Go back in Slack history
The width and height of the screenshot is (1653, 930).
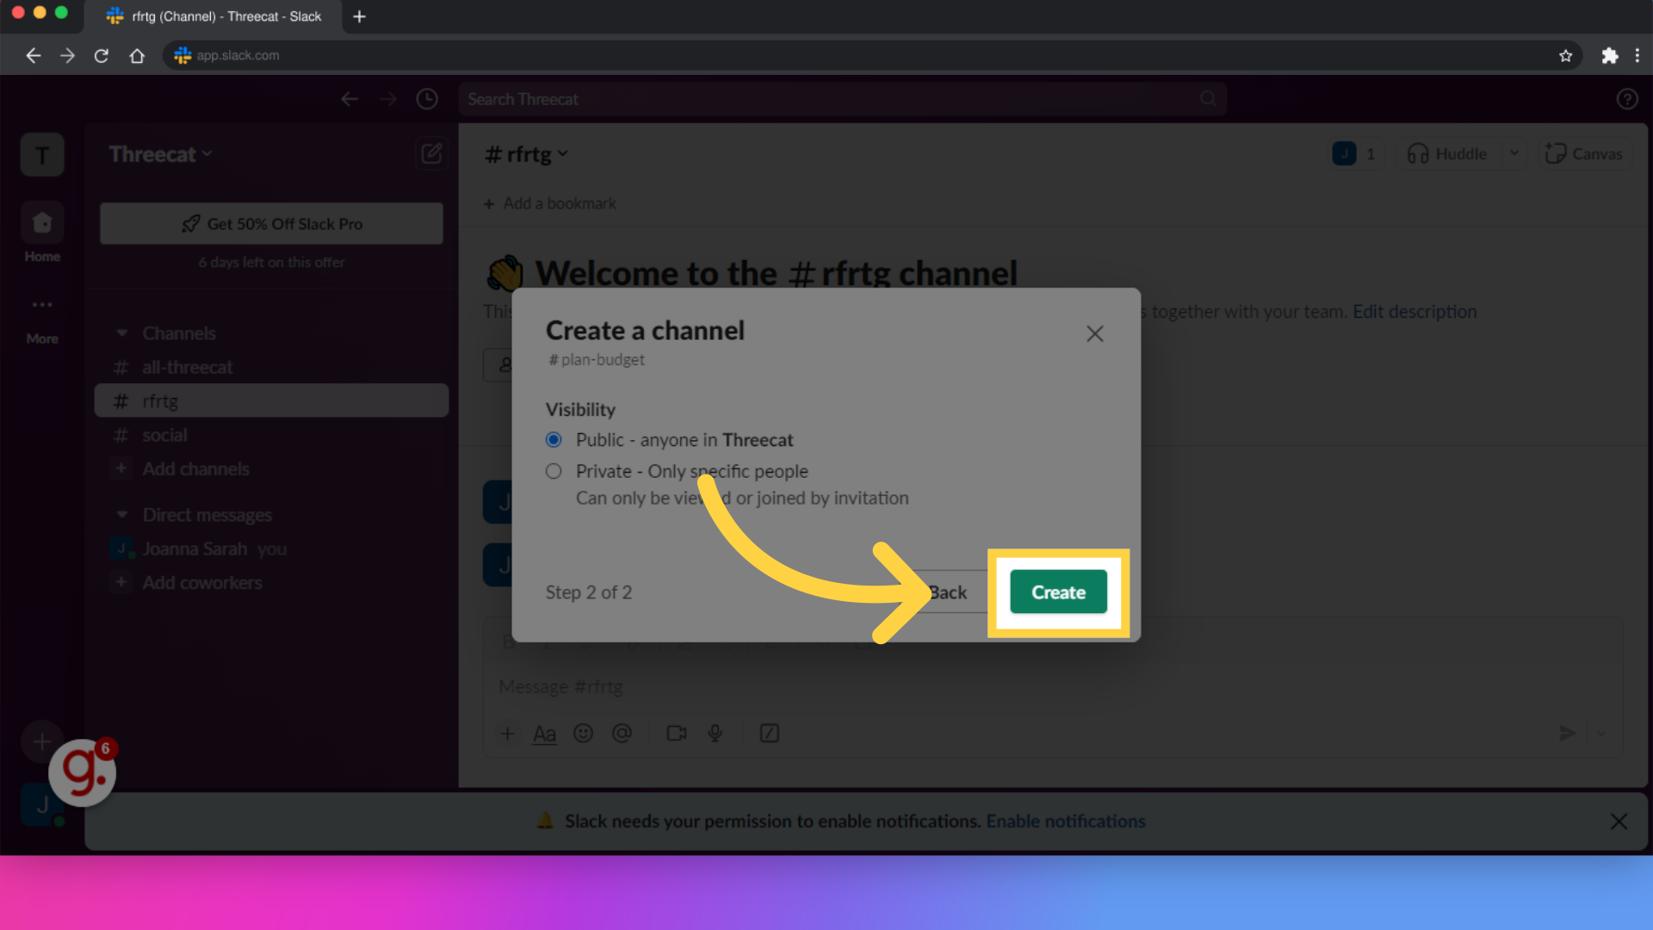(x=349, y=100)
